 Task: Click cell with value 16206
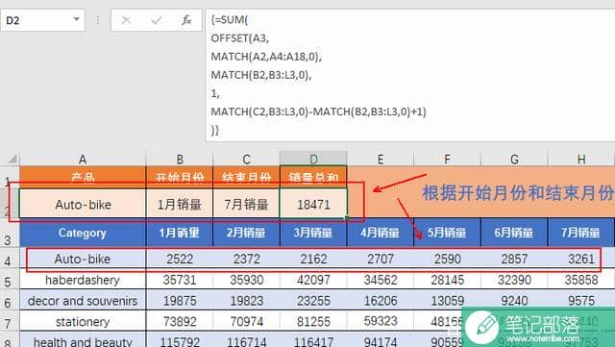pyautogui.click(x=381, y=301)
